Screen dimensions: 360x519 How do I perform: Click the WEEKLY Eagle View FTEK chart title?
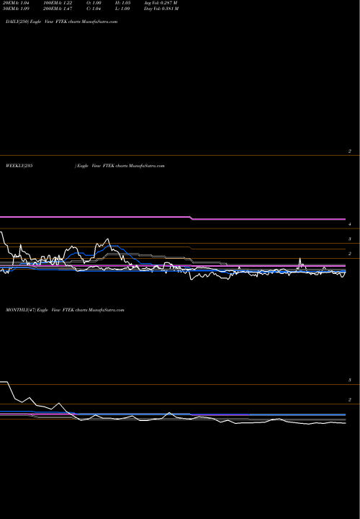point(85,166)
